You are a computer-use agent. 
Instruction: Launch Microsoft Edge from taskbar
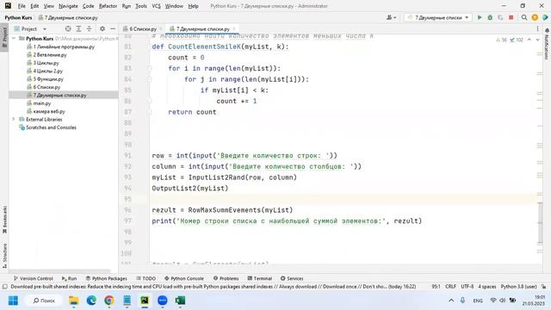point(91,301)
